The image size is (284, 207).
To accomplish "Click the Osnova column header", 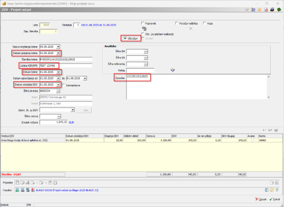I will coord(158,136).
